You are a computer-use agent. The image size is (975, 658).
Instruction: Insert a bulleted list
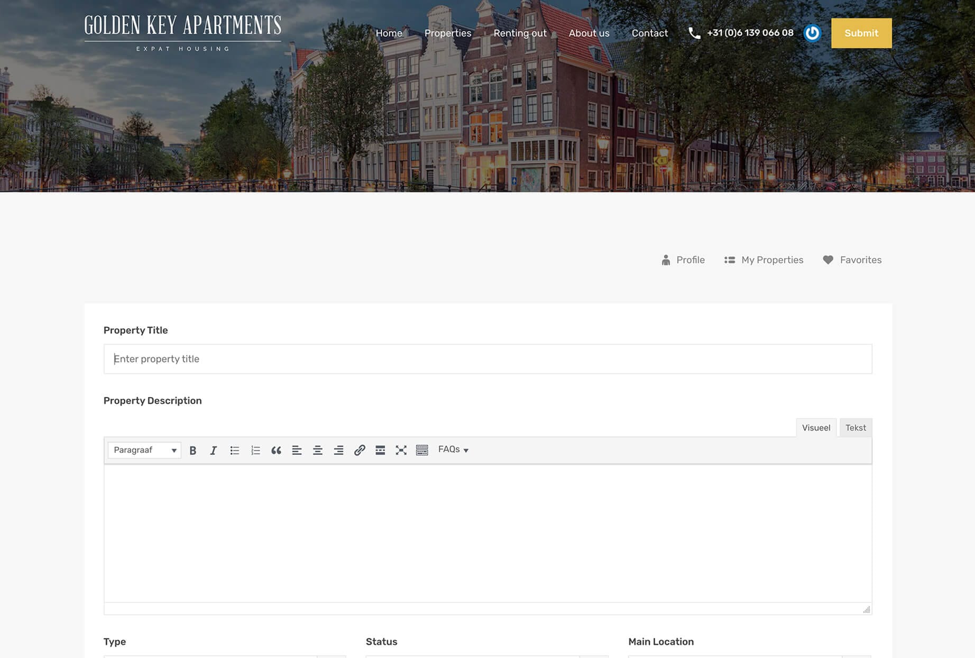point(235,450)
